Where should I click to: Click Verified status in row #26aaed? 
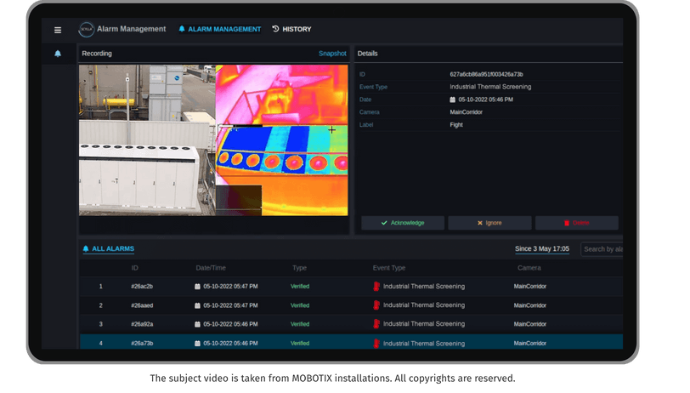tap(300, 305)
